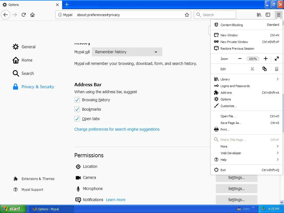Select Restore Previous Session
Image resolution: width=284 pixels, height=213 pixels.
click(247, 49)
